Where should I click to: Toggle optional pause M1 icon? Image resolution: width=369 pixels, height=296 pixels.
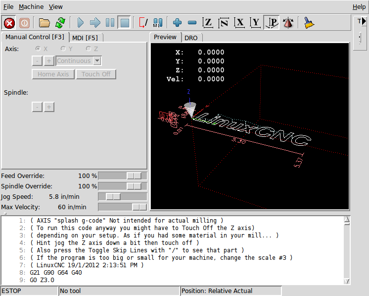point(158,23)
